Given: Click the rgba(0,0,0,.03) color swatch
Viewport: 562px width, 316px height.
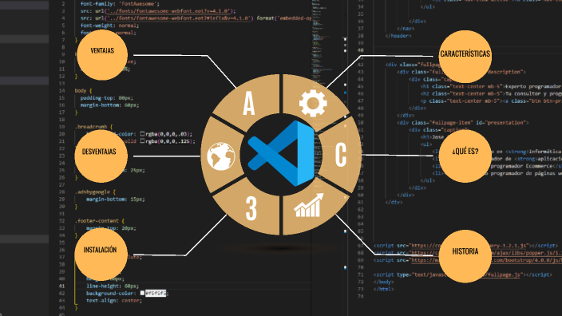Looking at the screenshot, I should (142, 133).
